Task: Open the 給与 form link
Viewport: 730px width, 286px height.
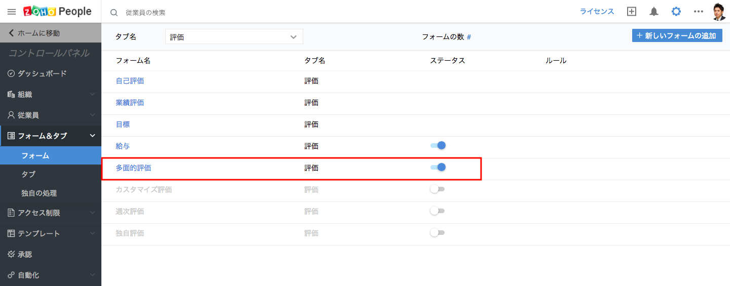Action: click(x=123, y=146)
